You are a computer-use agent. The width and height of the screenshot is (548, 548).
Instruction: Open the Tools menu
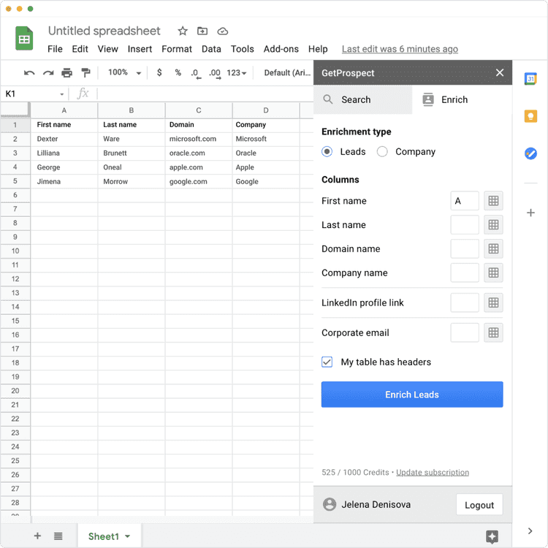point(242,49)
